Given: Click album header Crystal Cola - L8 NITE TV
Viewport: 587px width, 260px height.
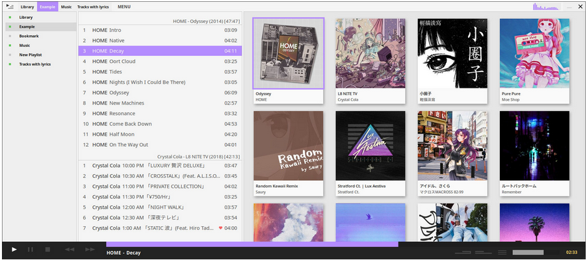Looking at the screenshot, I should pos(199,157).
